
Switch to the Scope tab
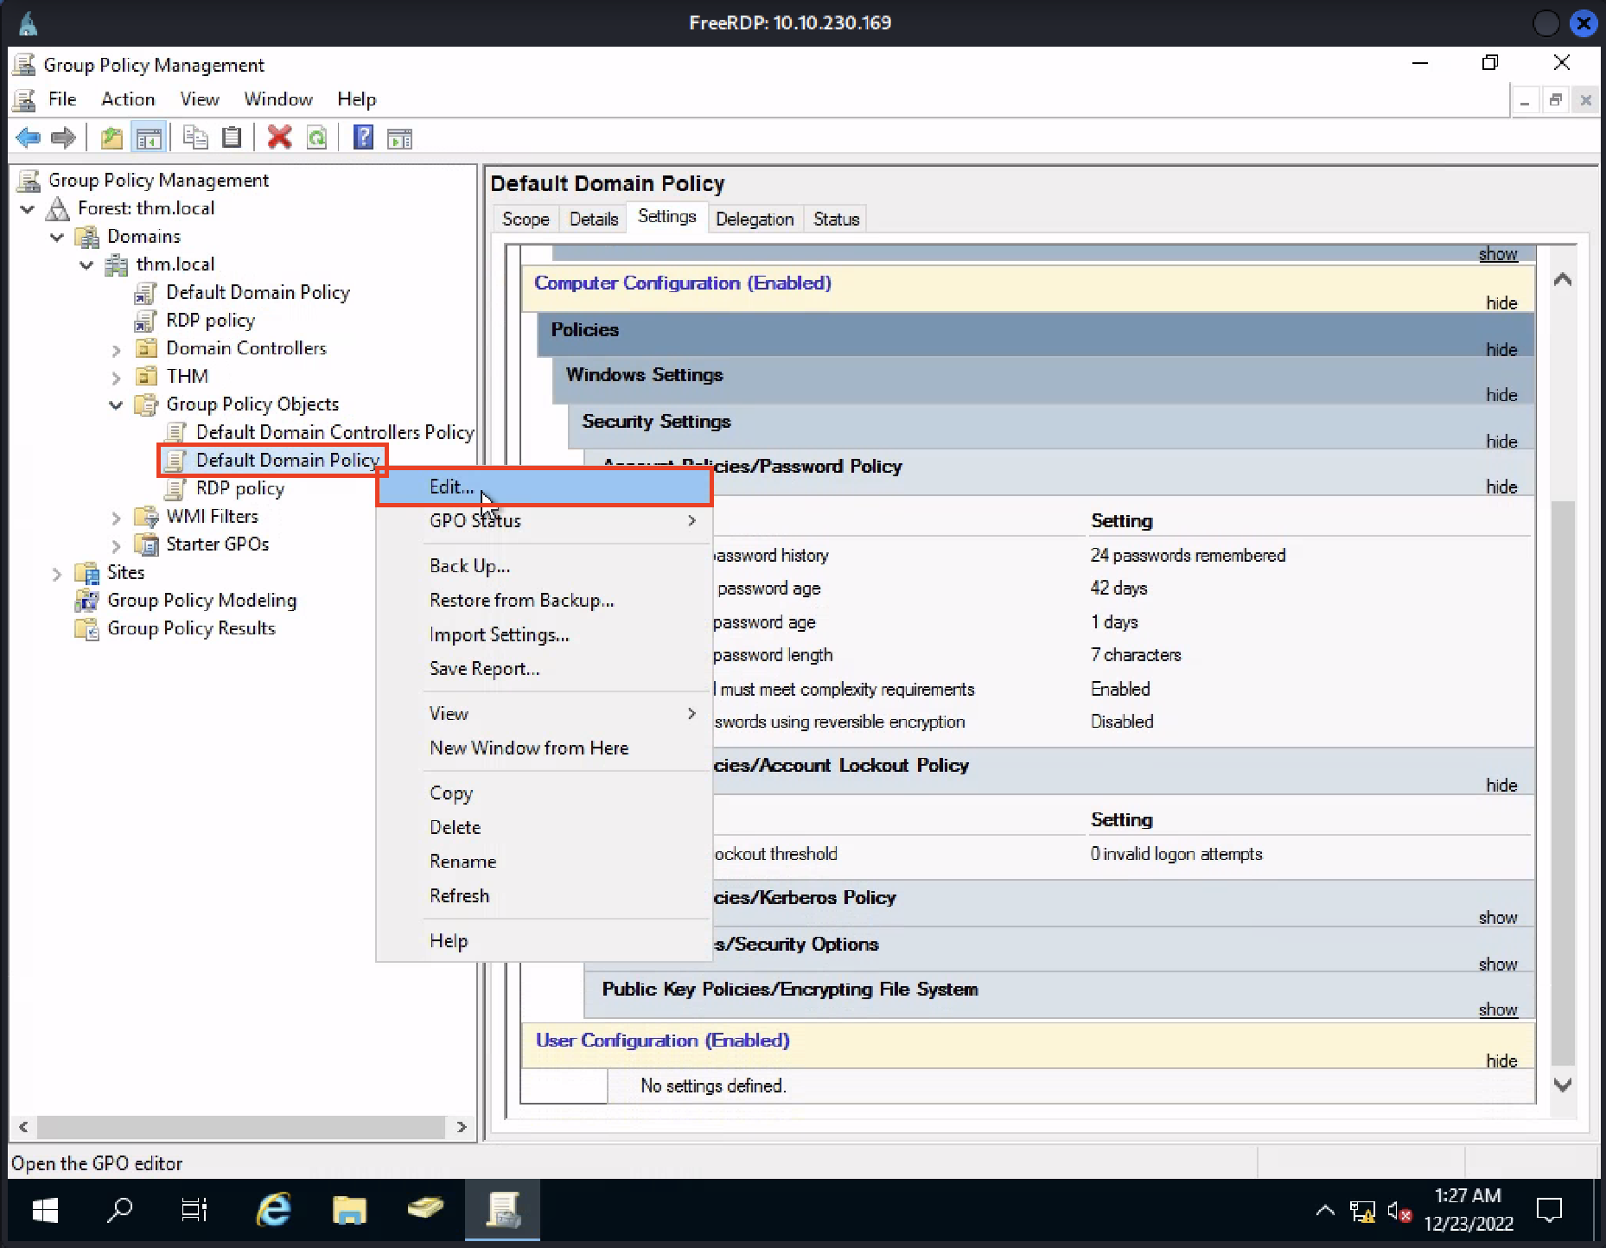click(526, 220)
